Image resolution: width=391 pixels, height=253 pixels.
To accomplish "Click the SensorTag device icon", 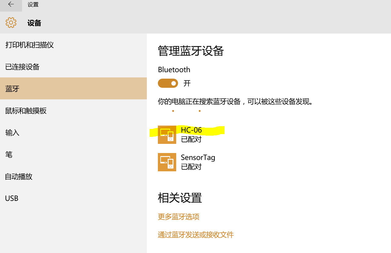I will 167,162.
